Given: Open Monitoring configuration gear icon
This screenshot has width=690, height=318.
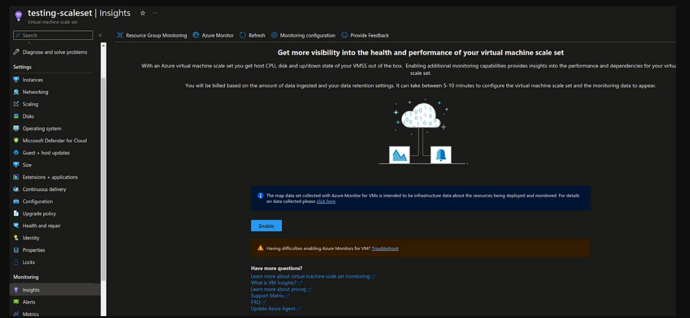Looking at the screenshot, I should (x=274, y=35).
